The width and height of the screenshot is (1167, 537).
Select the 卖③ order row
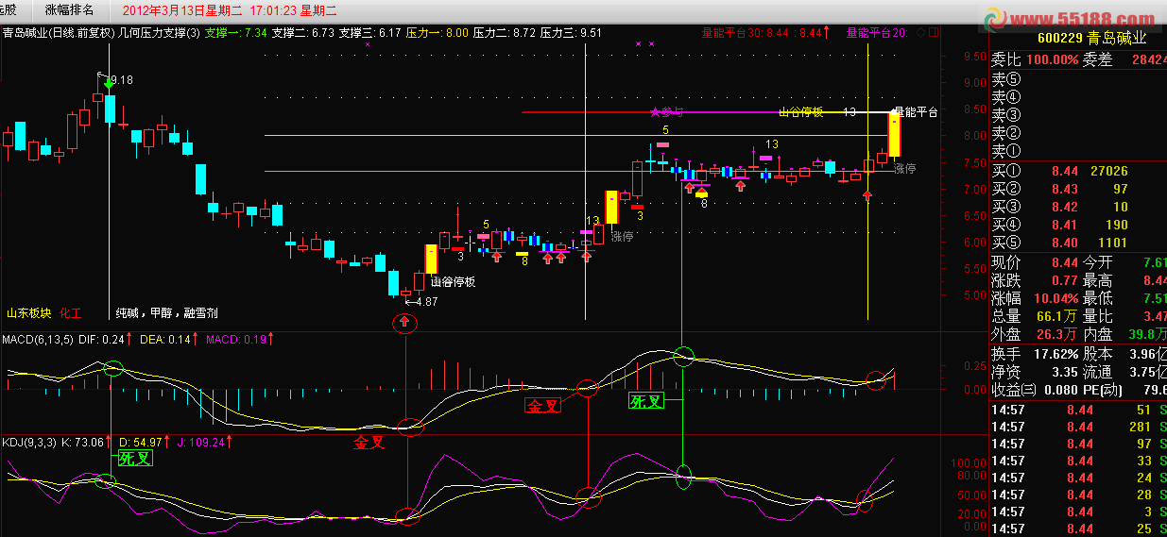pos(1077,115)
